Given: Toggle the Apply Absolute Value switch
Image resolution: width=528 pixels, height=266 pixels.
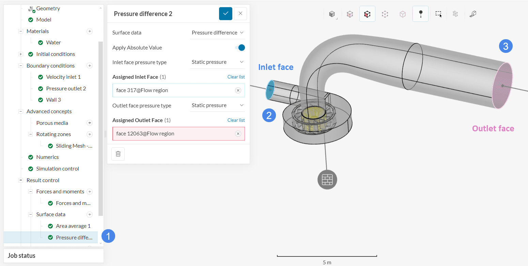Looking at the screenshot, I should pos(240,48).
